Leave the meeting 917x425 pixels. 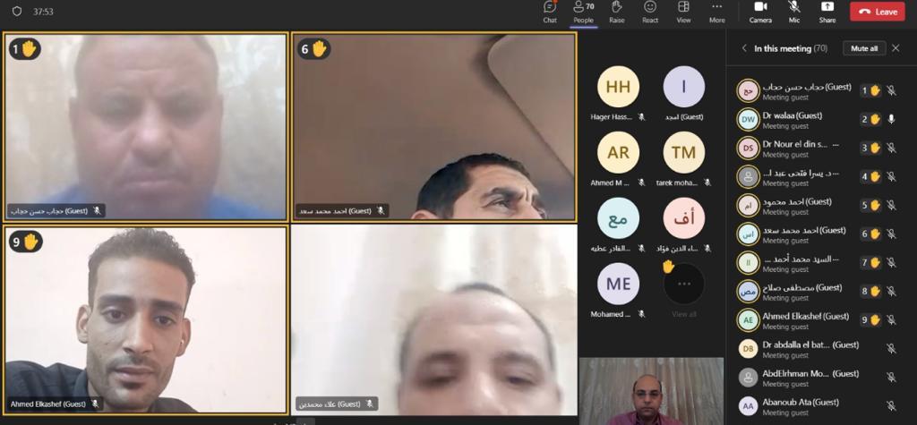tap(879, 12)
